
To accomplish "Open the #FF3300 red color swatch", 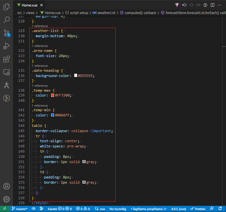I will 53,95.
